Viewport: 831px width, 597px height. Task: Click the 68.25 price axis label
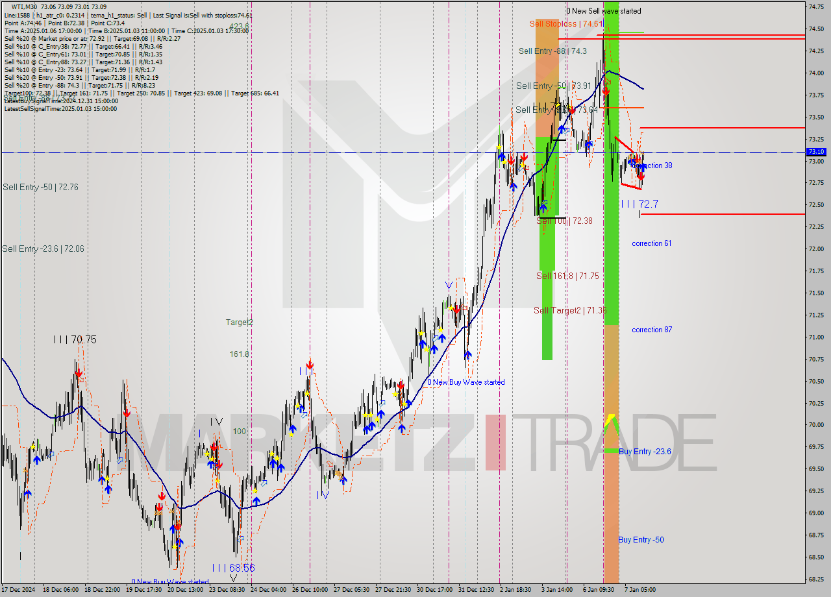(x=816, y=579)
